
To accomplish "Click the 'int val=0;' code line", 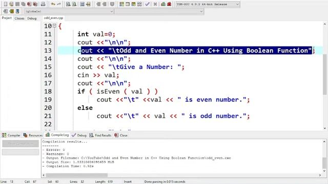I will 96,34.
